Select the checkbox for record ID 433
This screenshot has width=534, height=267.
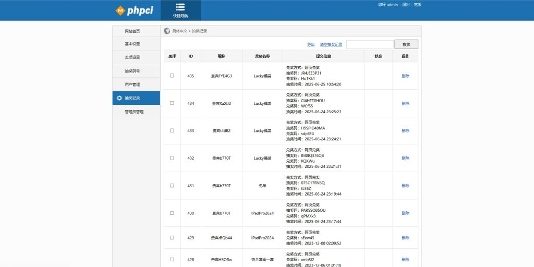click(x=172, y=130)
